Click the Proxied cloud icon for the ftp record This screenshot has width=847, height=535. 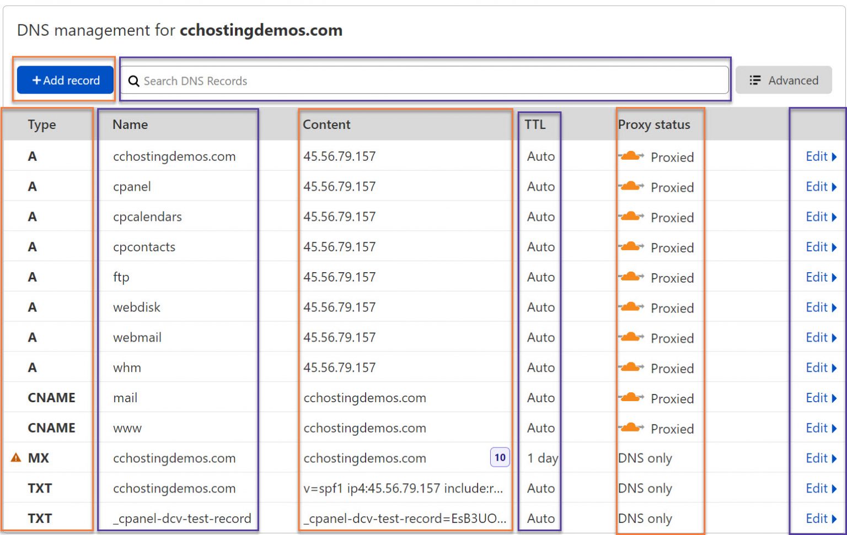(630, 276)
